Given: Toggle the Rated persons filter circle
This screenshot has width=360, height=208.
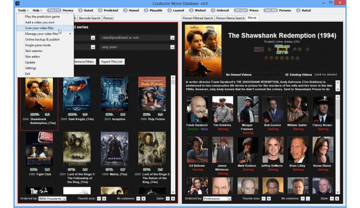Looking at the screenshot, I should [298, 10].
